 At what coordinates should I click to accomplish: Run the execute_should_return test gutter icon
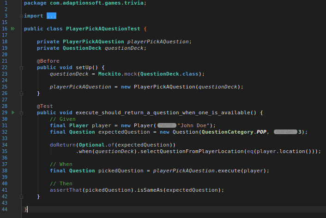click(13, 112)
